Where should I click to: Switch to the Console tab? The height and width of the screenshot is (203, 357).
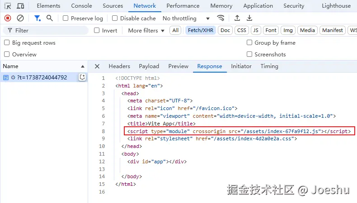(x=81, y=6)
